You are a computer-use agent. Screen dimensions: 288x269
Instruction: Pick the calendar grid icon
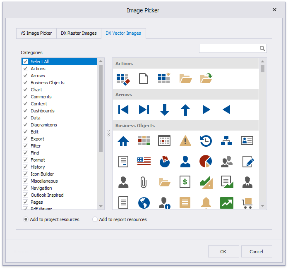point(164,140)
